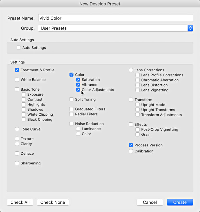
Task: Enable the Exposure checkbox
Action: [24, 94]
